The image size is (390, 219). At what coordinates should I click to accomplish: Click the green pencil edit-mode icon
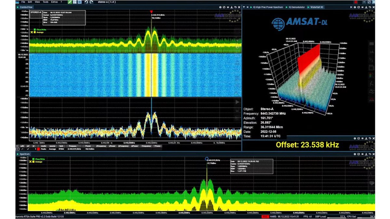70,2
